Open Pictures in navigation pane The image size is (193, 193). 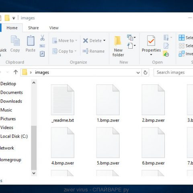8,119
